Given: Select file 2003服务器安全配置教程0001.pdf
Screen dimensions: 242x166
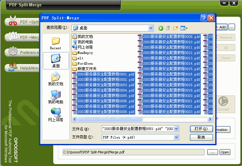Looking at the screenshot, I should 104,74.
